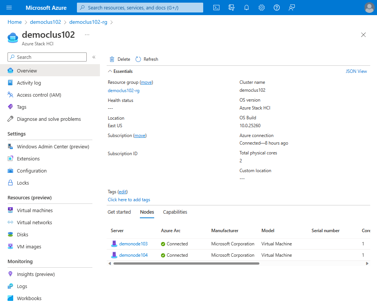Open JSON View of Essentials
This screenshot has width=377, height=302.
(x=356, y=71)
